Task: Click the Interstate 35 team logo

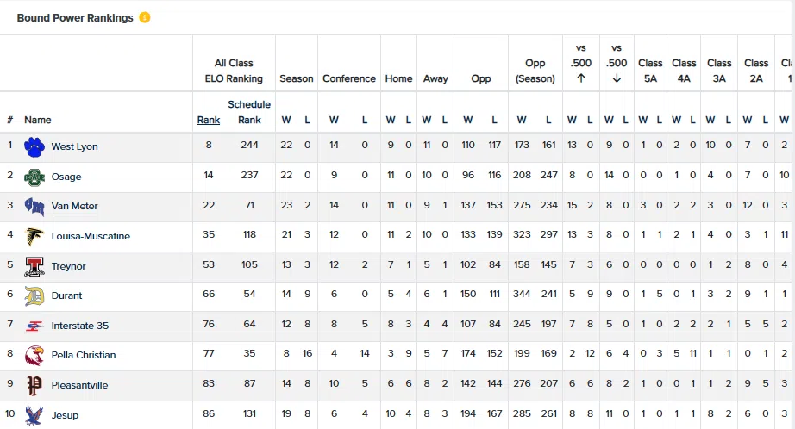Action: click(34, 326)
